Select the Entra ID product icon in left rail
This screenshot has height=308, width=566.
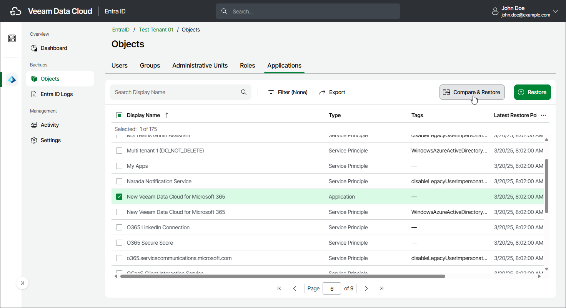click(x=12, y=79)
